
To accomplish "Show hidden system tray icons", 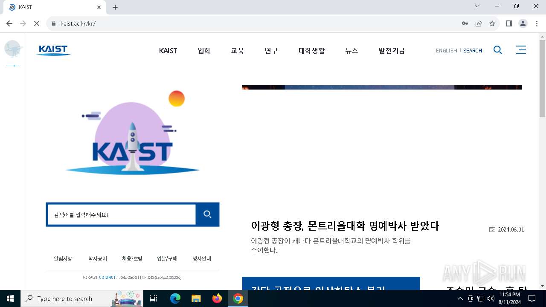I will click(460, 298).
